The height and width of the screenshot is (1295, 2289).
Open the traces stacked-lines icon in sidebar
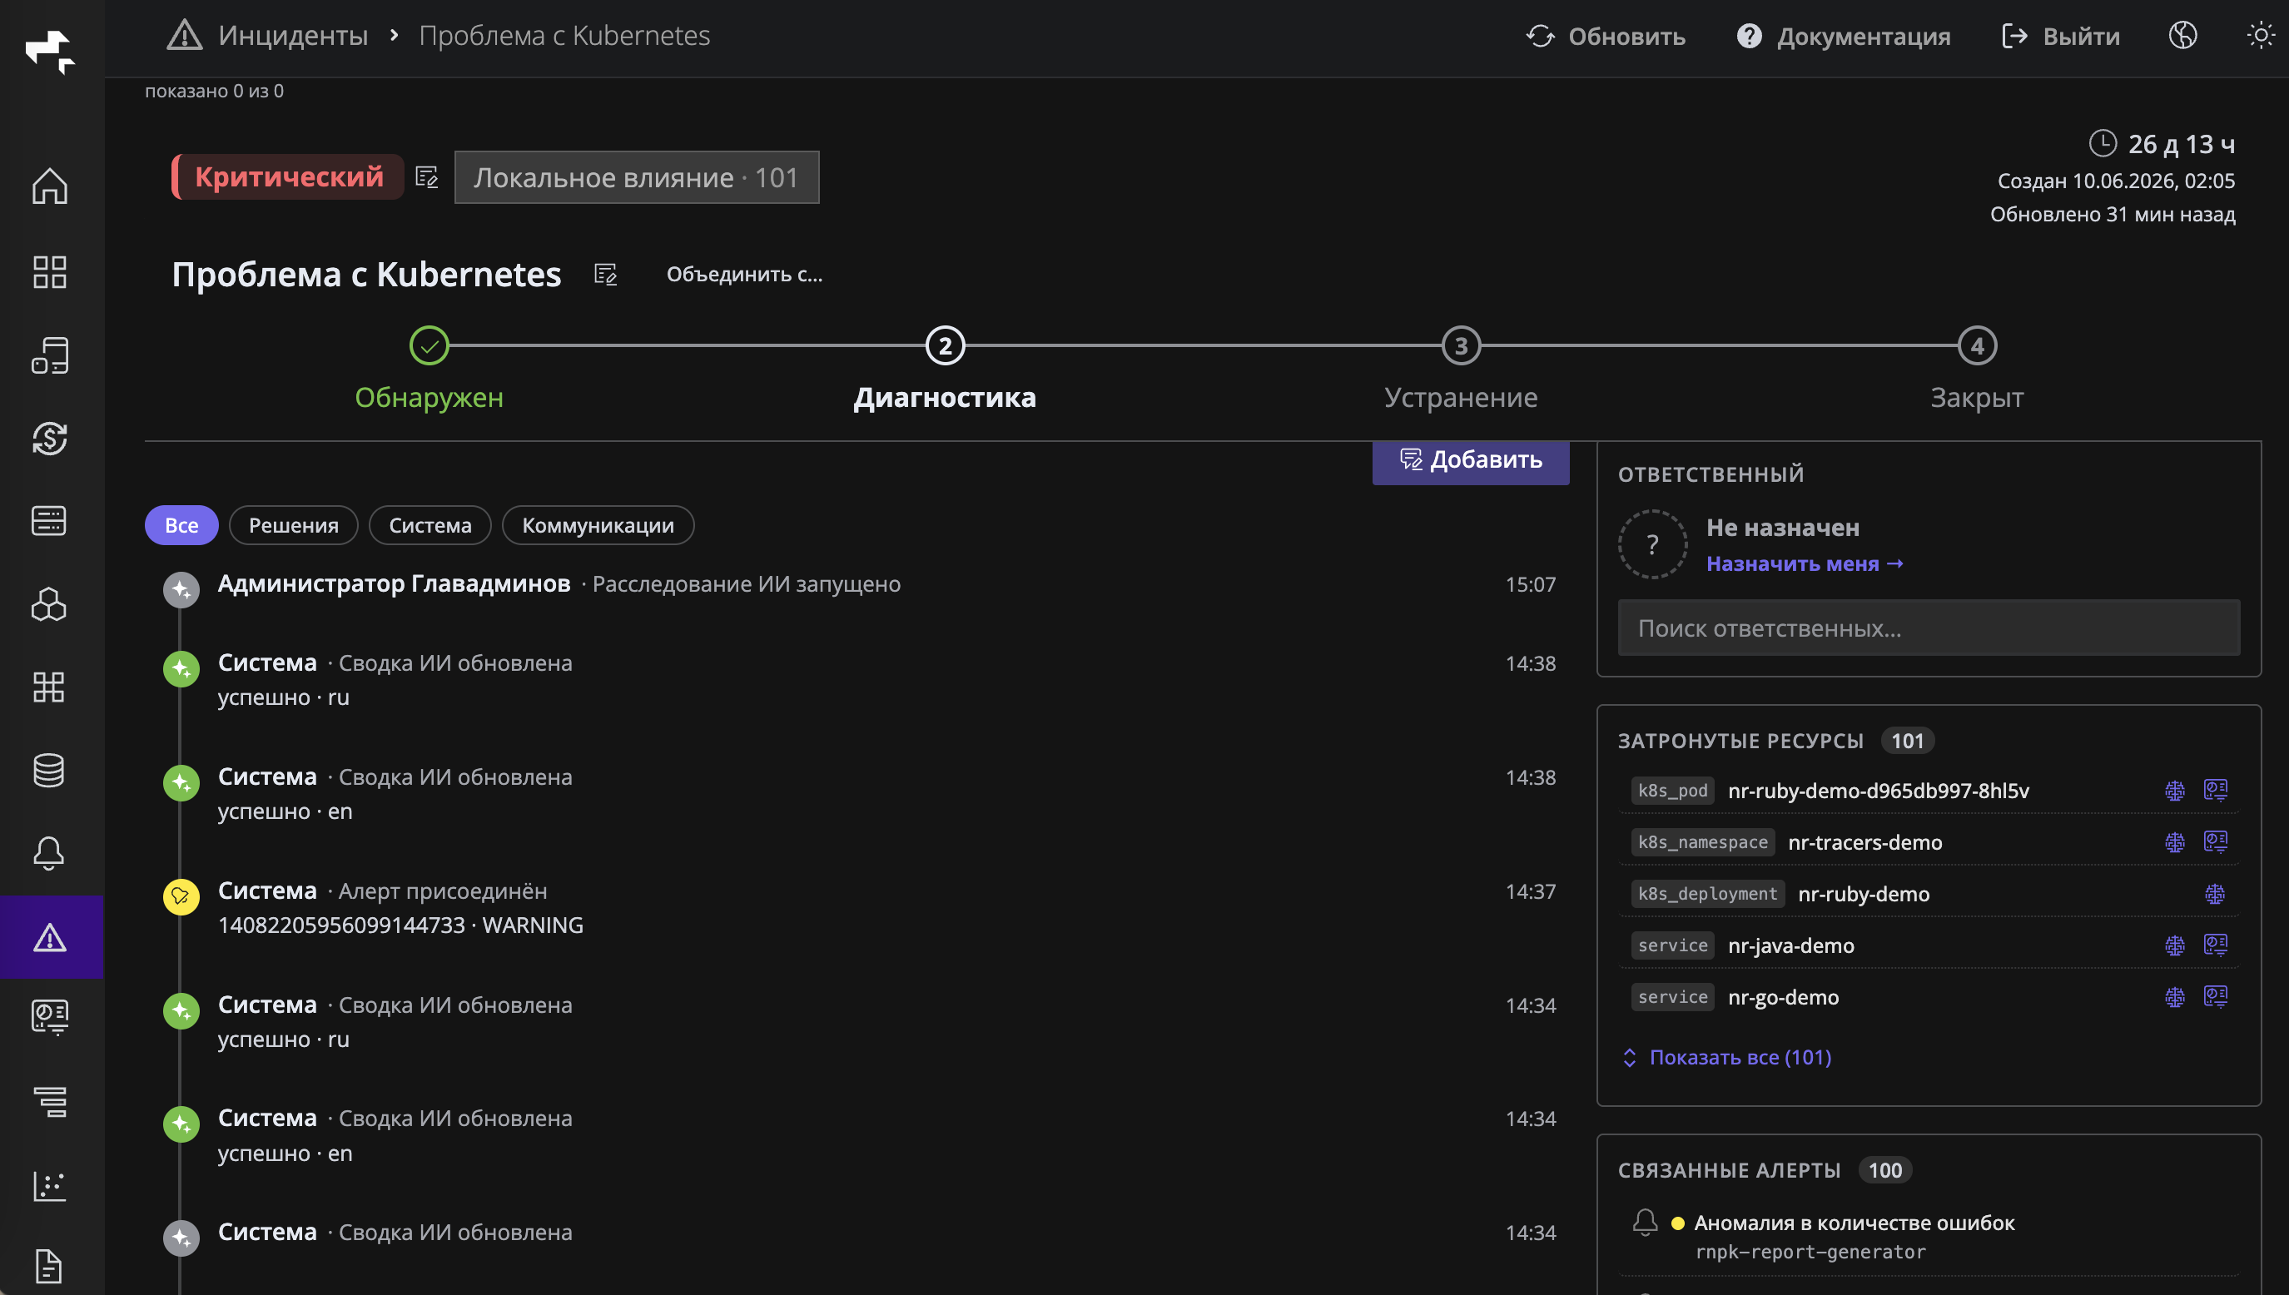pos(50,1103)
